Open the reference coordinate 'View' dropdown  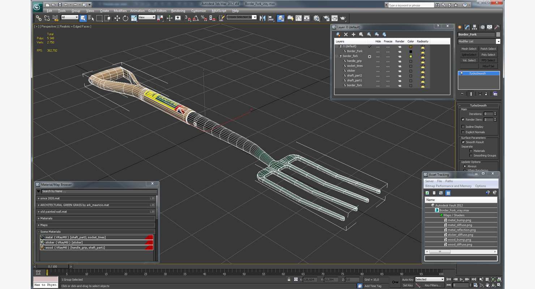click(x=146, y=17)
